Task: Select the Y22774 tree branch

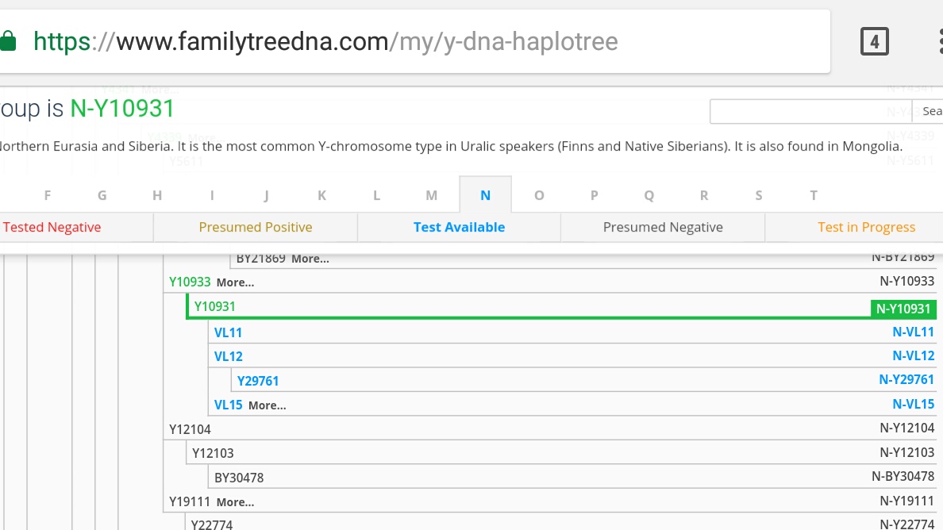Action: pos(212,524)
